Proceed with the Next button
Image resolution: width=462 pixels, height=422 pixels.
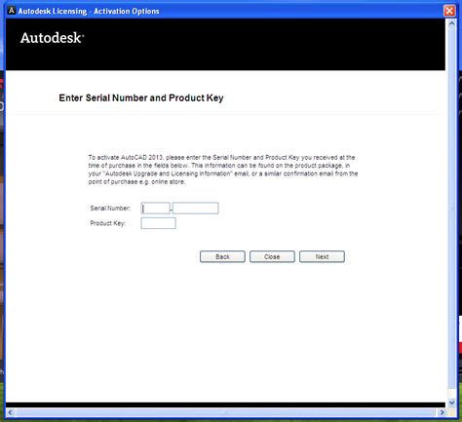click(x=322, y=256)
